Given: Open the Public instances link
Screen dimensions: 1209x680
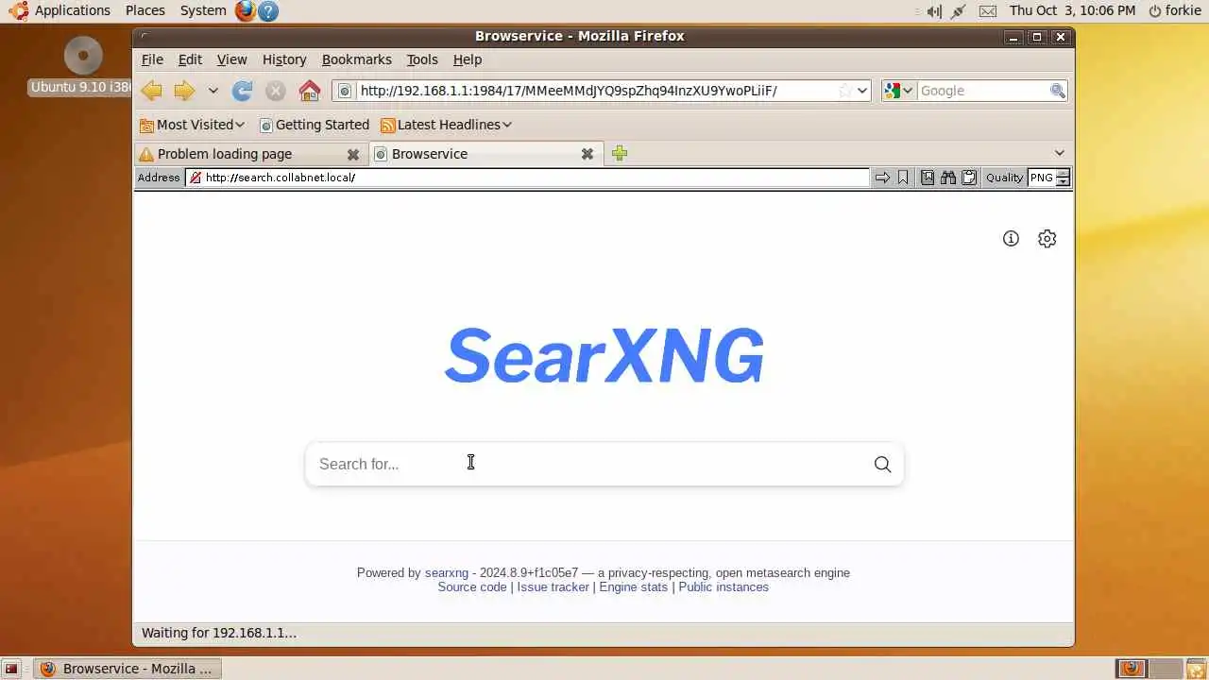Looking at the screenshot, I should (x=724, y=587).
